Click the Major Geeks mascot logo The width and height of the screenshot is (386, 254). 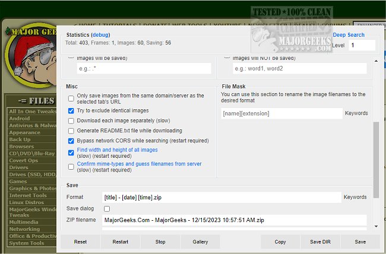click(x=31, y=55)
